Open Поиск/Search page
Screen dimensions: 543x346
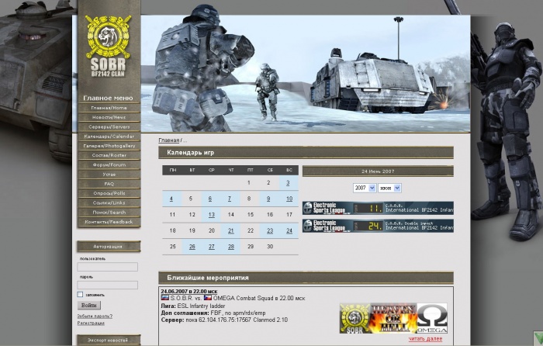click(109, 213)
